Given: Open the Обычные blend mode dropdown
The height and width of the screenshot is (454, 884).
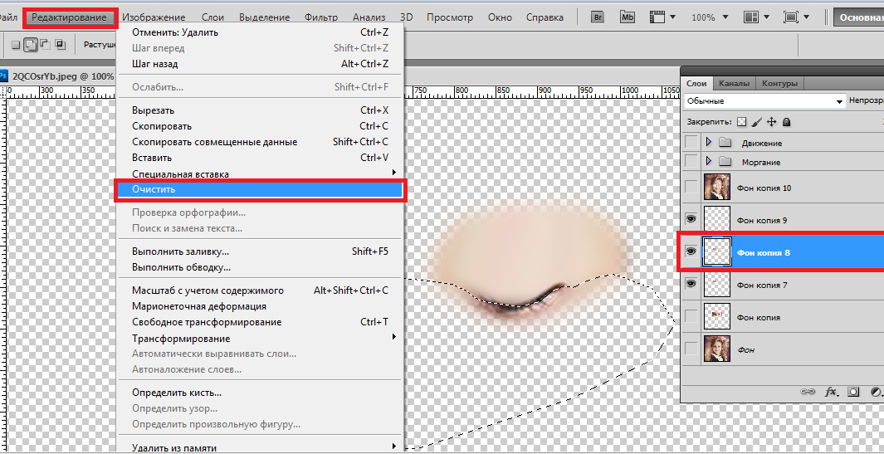Looking at the screenshot, I should pos(764,101).
